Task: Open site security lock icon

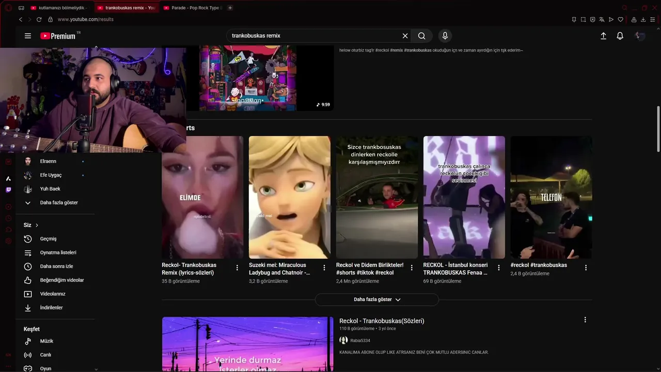Action: point(50,19)
